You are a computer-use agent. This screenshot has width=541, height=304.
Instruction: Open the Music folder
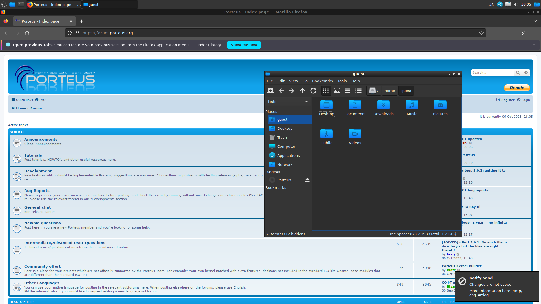pyautogui.click(x=412, y=108)
